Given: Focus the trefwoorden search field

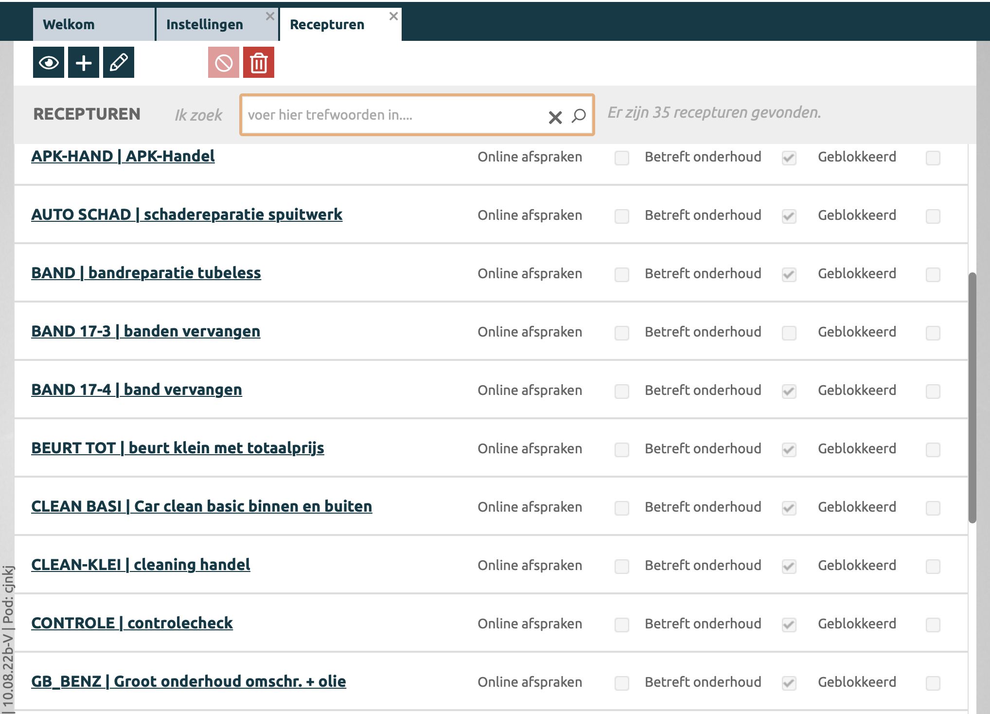Looking at the screenshot, I should (x=389, y=115).
